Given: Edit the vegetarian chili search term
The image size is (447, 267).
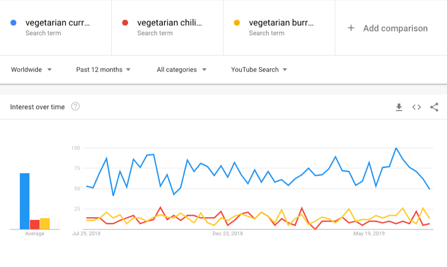Looking at the screenshot, I should (x=169, y=23).
